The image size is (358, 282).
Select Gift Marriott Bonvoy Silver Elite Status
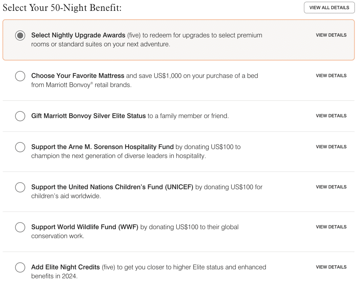pos(20,116)
